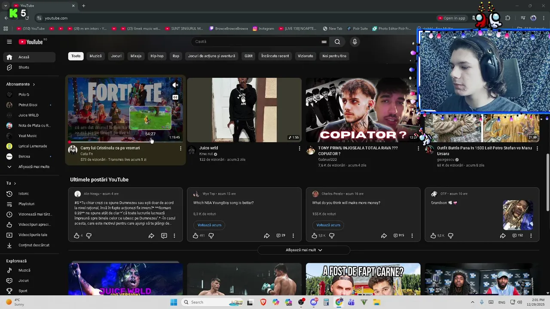Screen dimensions: 550x309
Task: Expand the Abonamente section chevron
Action: point(34,85)
